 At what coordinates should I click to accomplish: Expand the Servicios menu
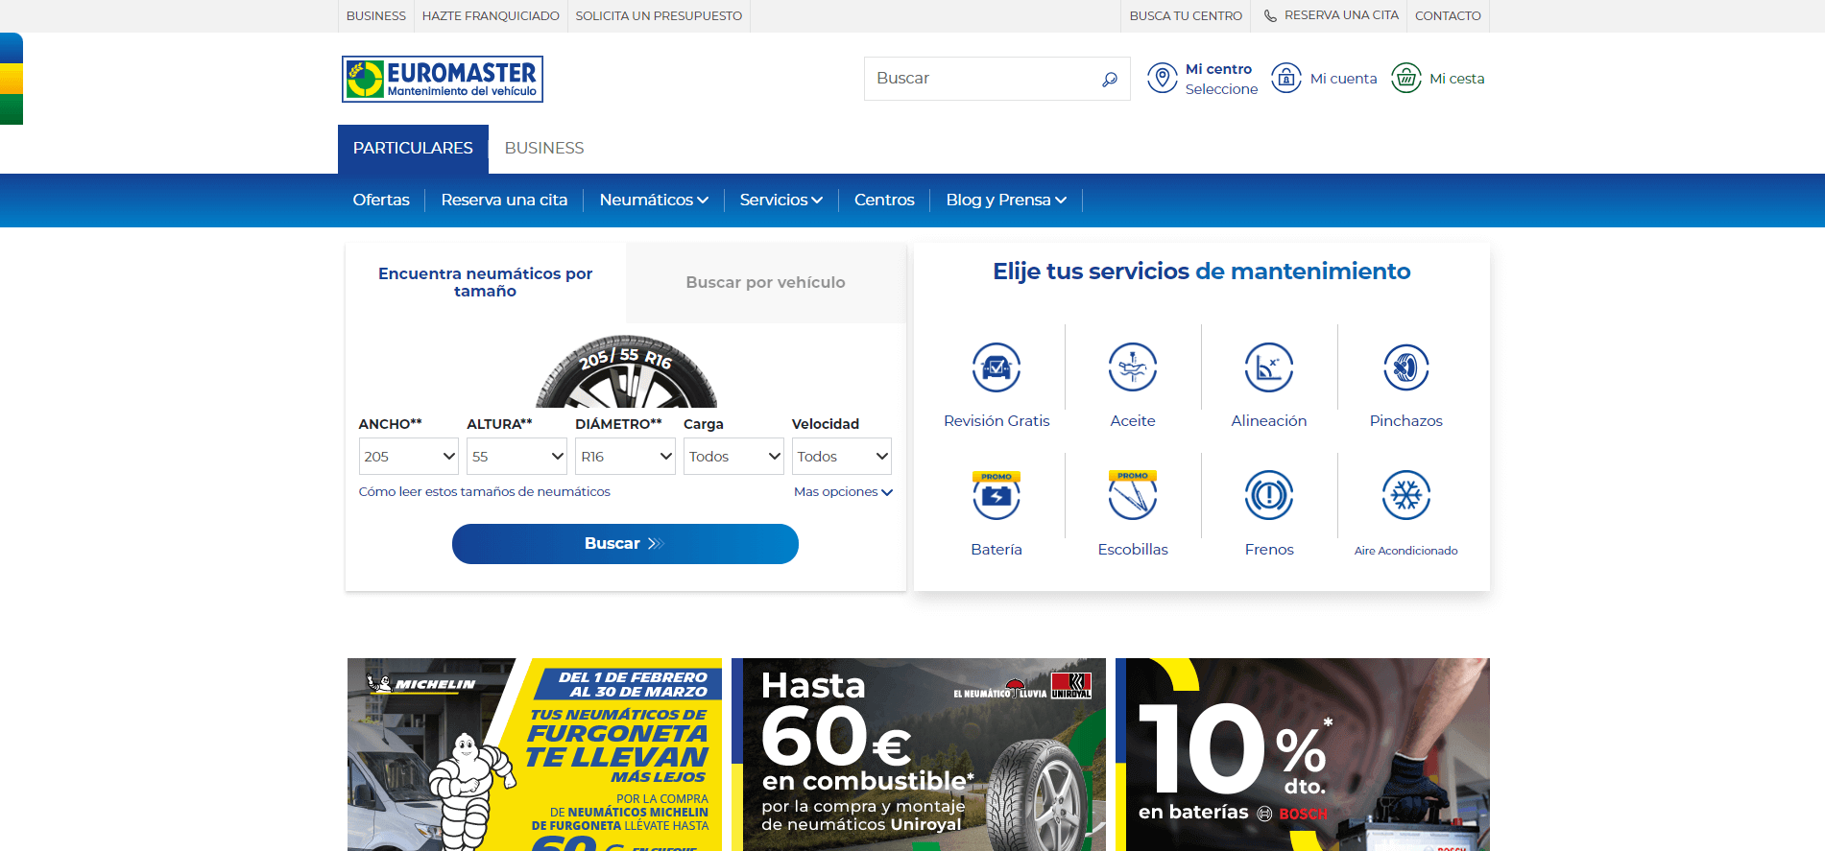pos(781,200)
